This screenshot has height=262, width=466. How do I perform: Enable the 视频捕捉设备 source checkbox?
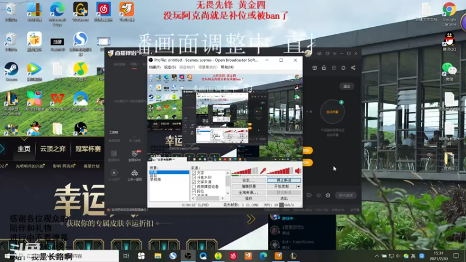coord(194,186)
